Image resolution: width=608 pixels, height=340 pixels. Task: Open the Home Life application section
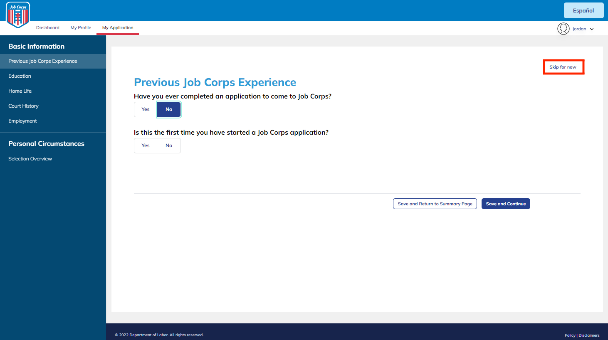pyautogui.click(x=20, y=91)
